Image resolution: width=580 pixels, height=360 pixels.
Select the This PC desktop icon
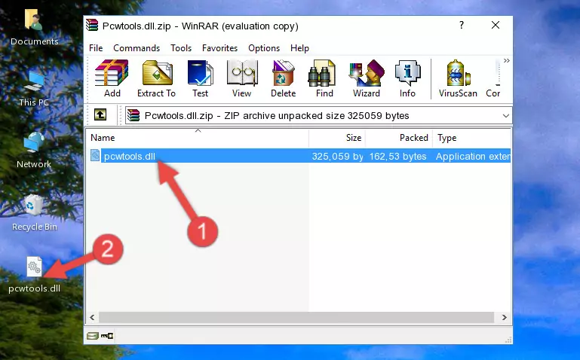tap(34, 89)
